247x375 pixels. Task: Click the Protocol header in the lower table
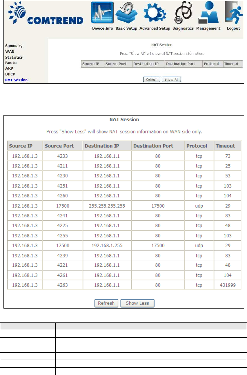[x=199, y=146]
